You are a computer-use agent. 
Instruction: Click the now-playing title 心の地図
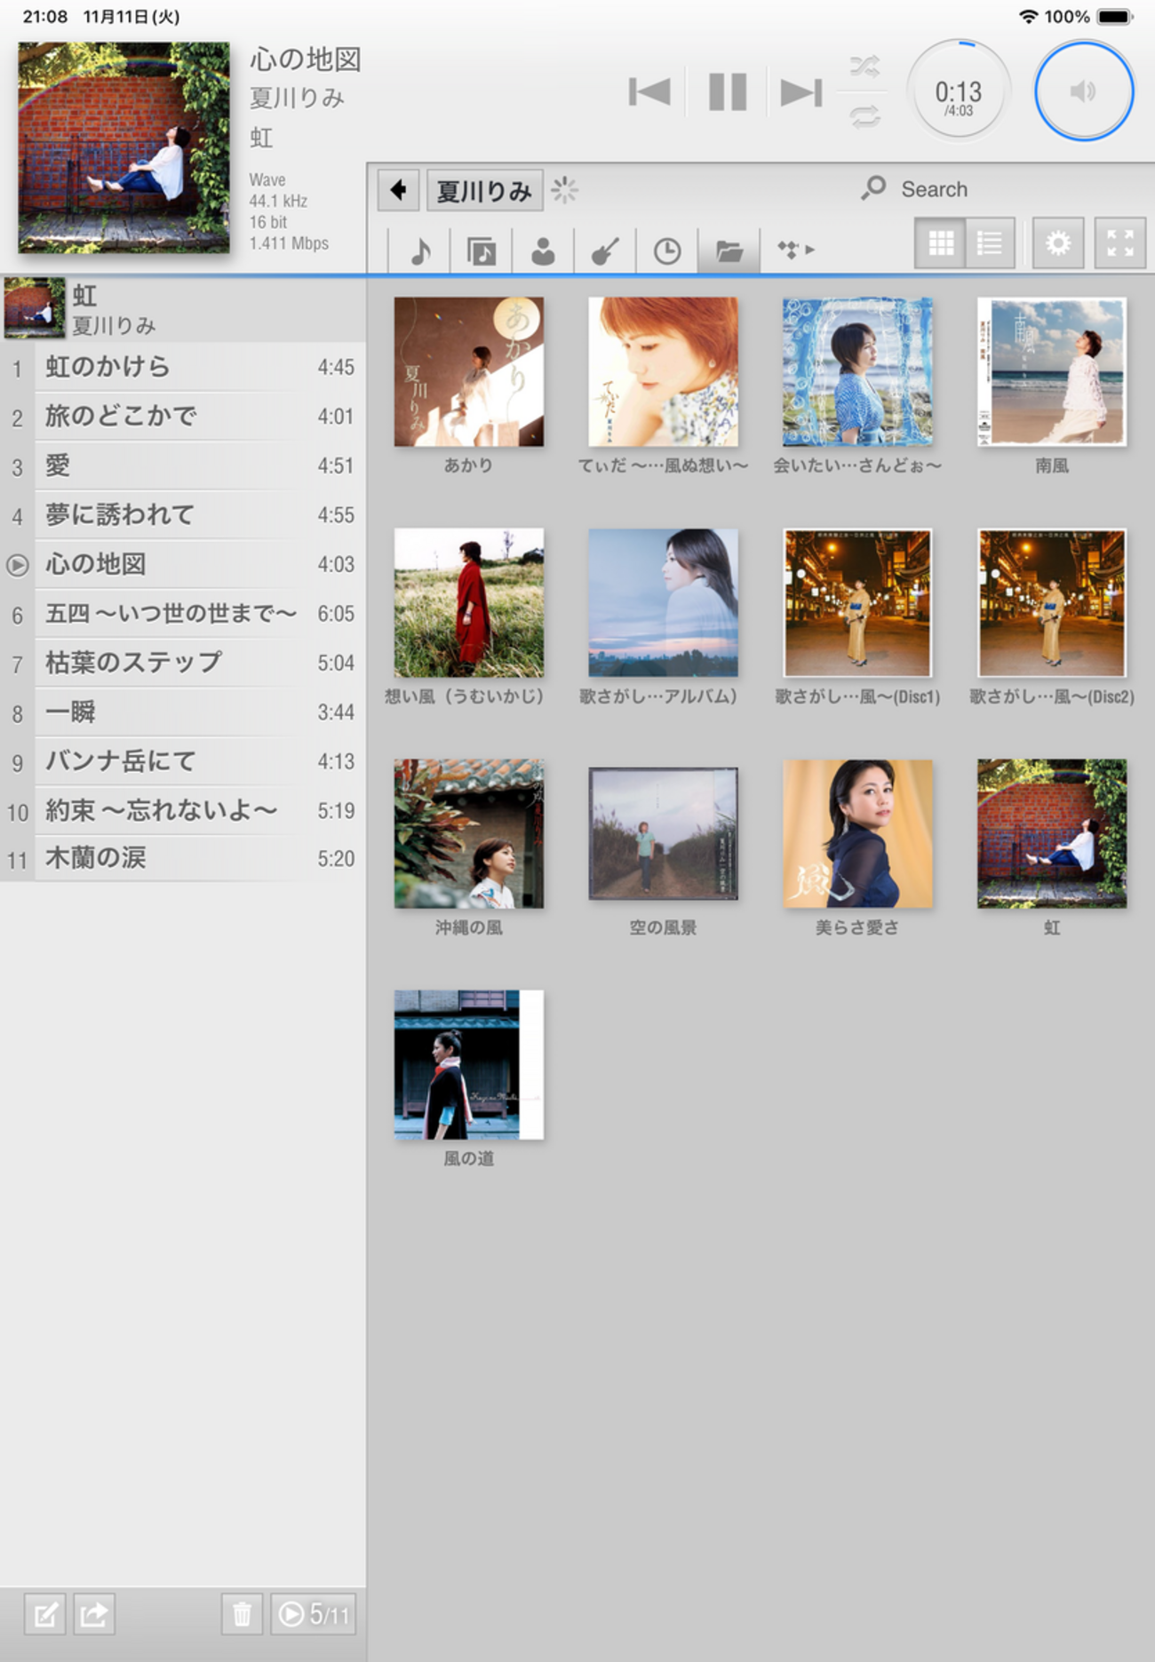pyautogui.click(x=306, y=60)
